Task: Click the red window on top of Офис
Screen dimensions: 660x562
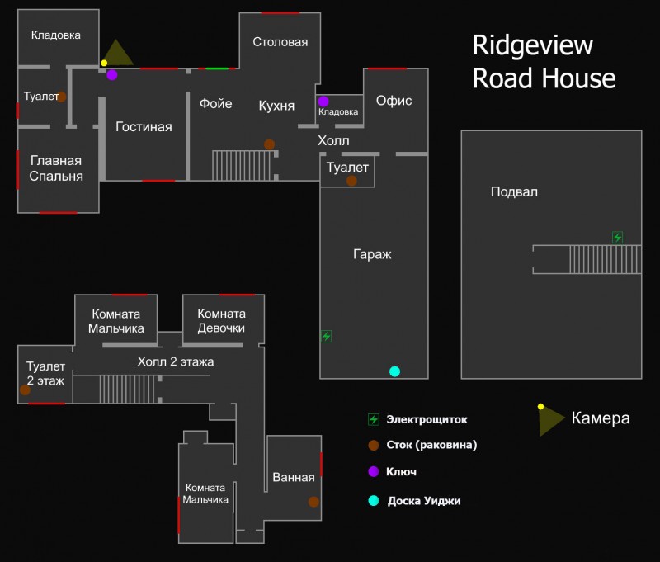Action: pyautogui.click(x=387, y=68)
